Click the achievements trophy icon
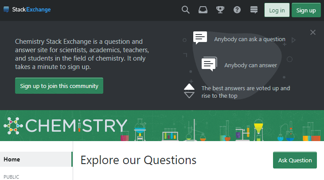 [x=219, y=10]
